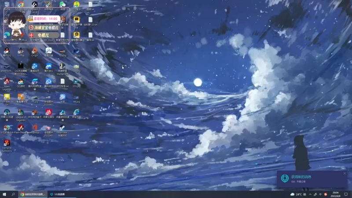Open the Logitech G HUB shortcut
The image size is (352, 198).
35,4
